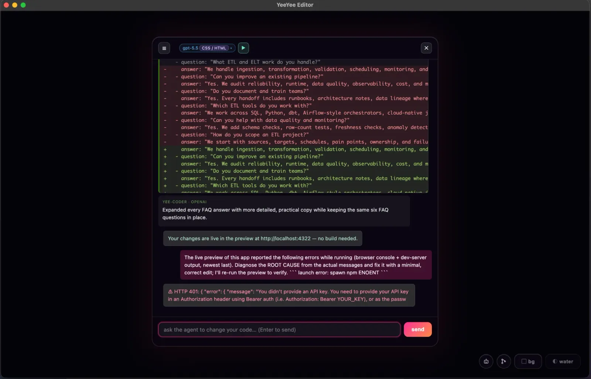
Task: Click the user message about live preview errors
Action: [305, 265]
